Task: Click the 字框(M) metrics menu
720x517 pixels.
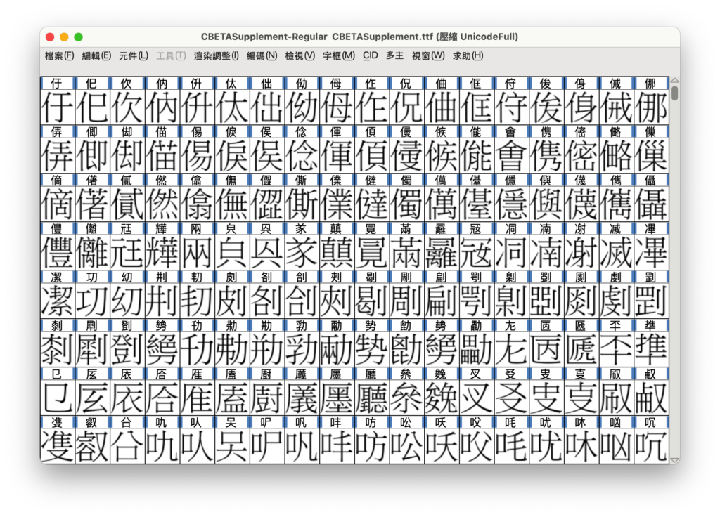Action: pos(338,56)
